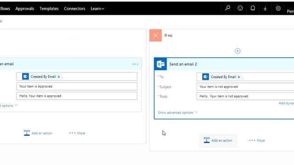Screen dimensions: 294x165
Task: Click the download arrow icon
Action: point(265,8)
